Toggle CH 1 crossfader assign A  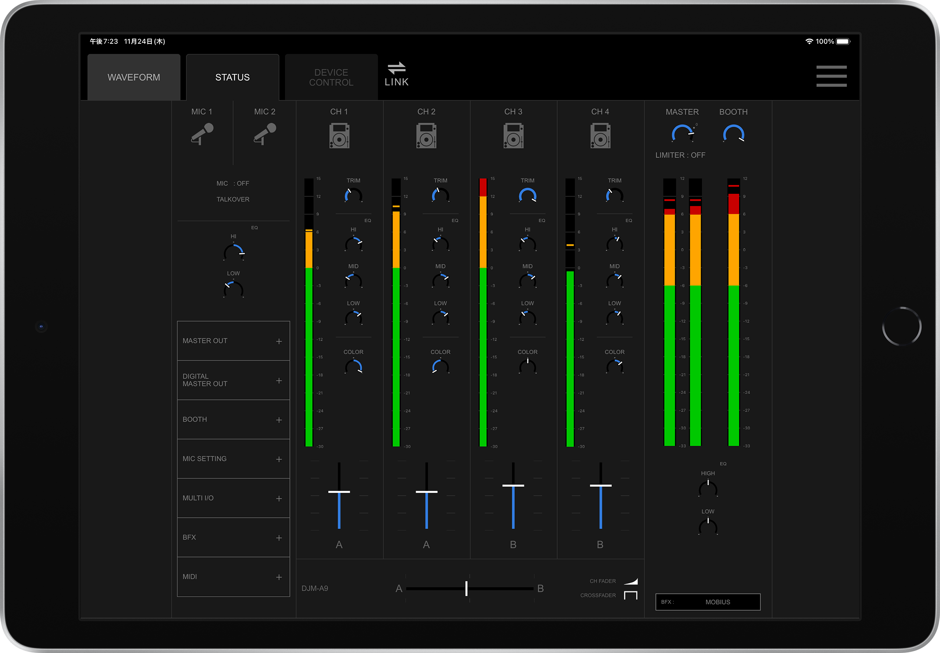(x=339, y=544)
